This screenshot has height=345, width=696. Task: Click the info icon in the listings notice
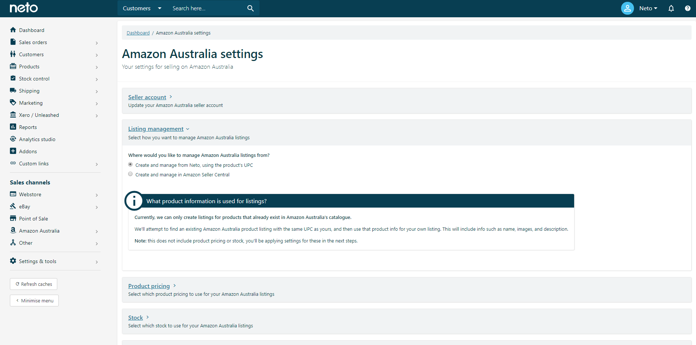pyautogui.click(x=134, y=201)
